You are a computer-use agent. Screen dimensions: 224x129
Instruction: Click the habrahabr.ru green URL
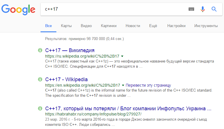93,114
